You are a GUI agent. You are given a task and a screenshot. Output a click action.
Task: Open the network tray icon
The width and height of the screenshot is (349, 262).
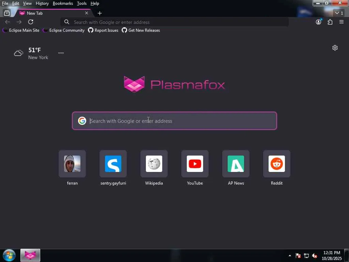306,256
